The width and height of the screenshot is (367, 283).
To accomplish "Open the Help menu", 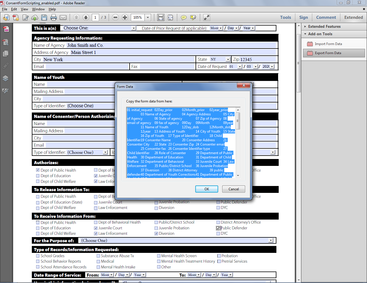I will tap(52, 9).
